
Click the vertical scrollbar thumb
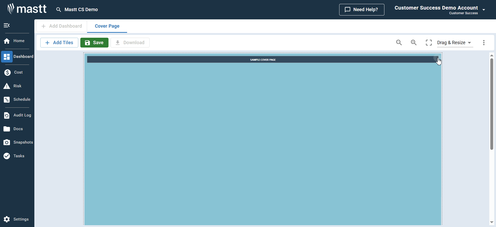(492, 104)
